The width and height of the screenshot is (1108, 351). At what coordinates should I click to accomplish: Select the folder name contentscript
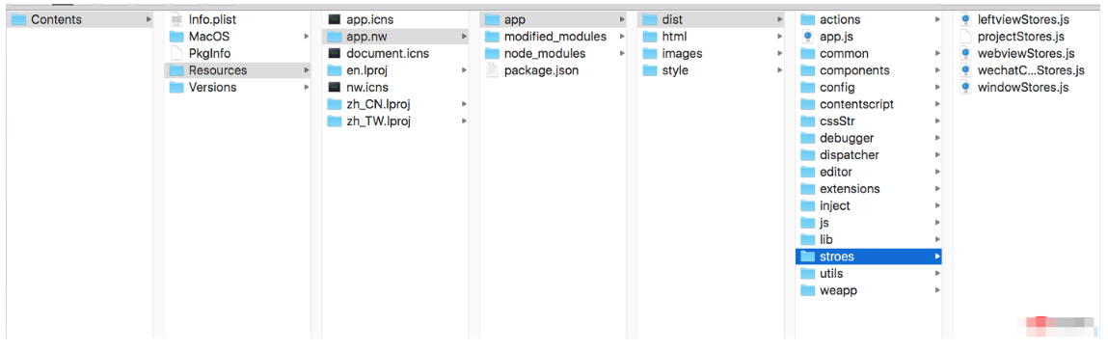(856, 104)
